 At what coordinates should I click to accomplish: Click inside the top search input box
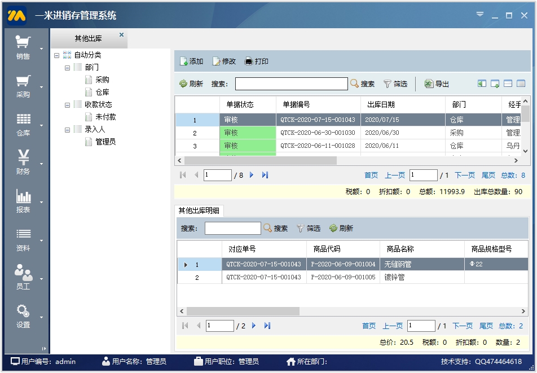[x=291, y=84]
